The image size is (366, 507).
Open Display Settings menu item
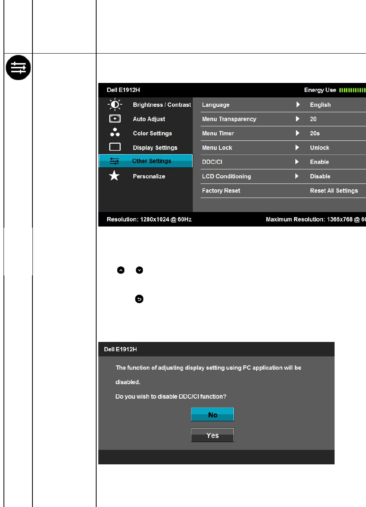[x=155, y=148]
